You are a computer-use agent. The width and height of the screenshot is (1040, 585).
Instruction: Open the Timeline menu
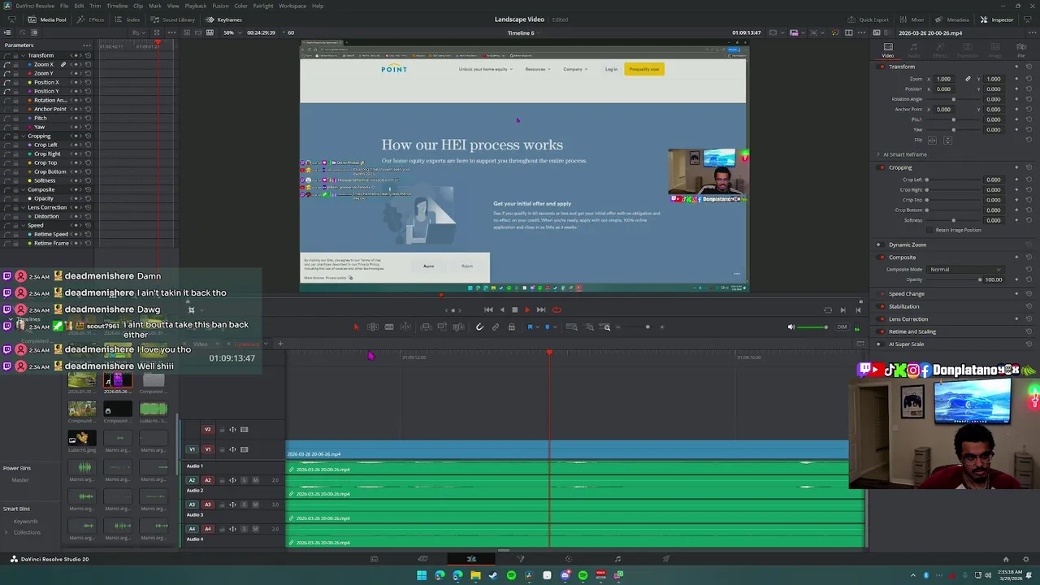117,6
